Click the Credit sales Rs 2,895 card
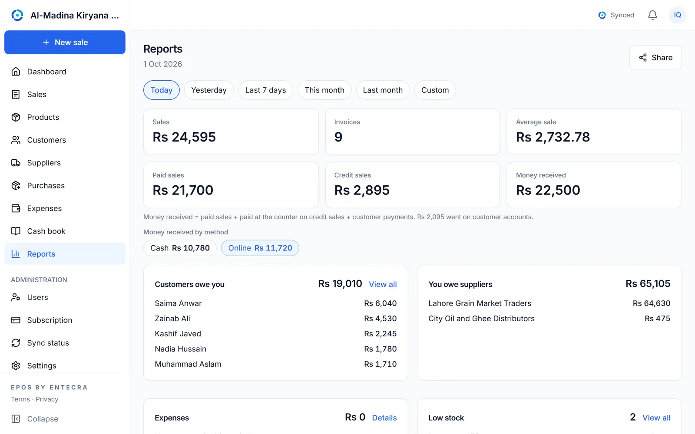 pos(413,185)
